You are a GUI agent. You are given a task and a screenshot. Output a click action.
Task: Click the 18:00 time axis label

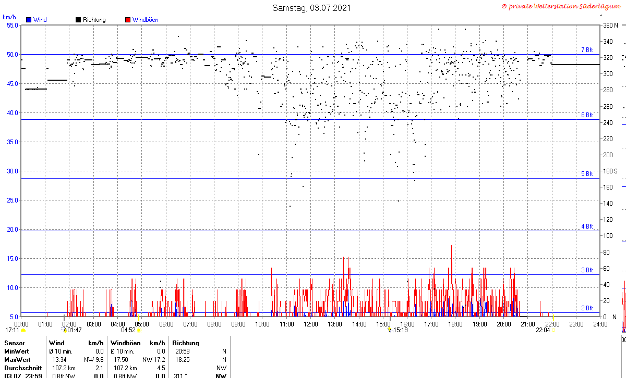[455, 324]
